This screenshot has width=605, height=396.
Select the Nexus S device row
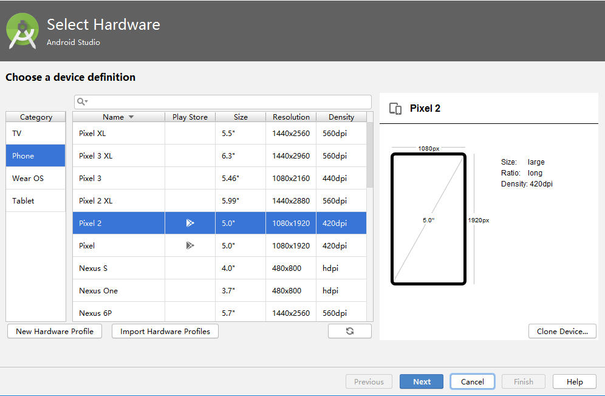coord(219,268)
